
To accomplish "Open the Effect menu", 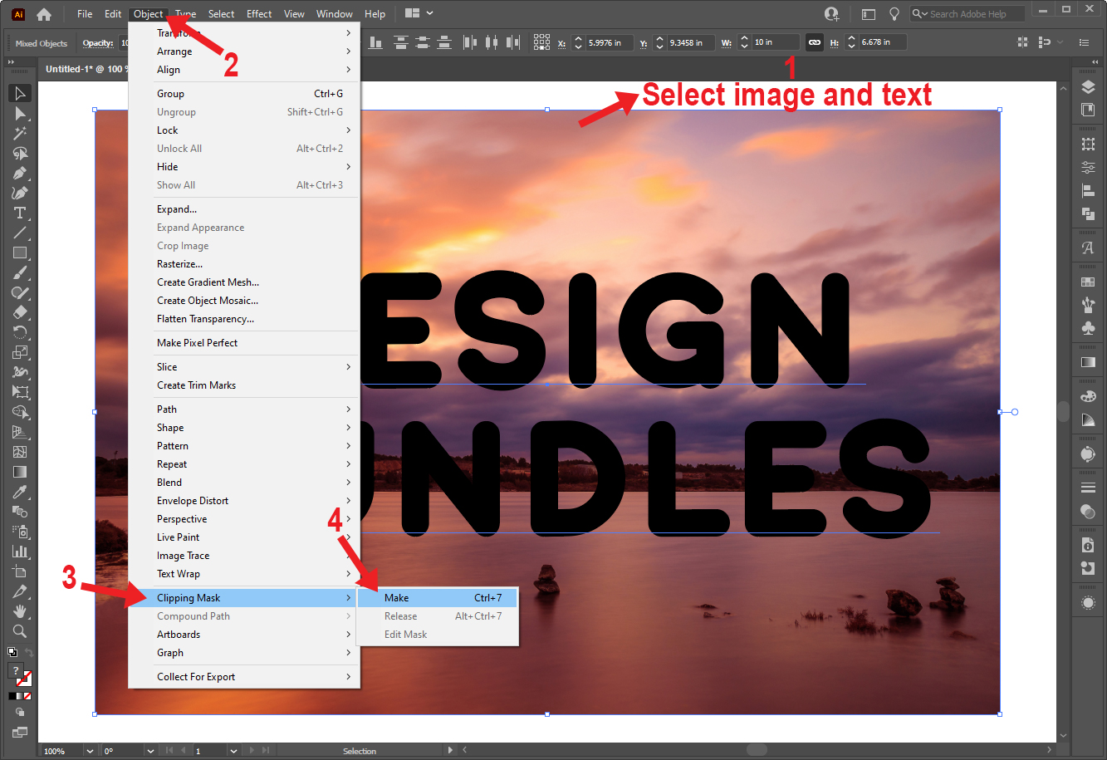I will tap(259, 14).
